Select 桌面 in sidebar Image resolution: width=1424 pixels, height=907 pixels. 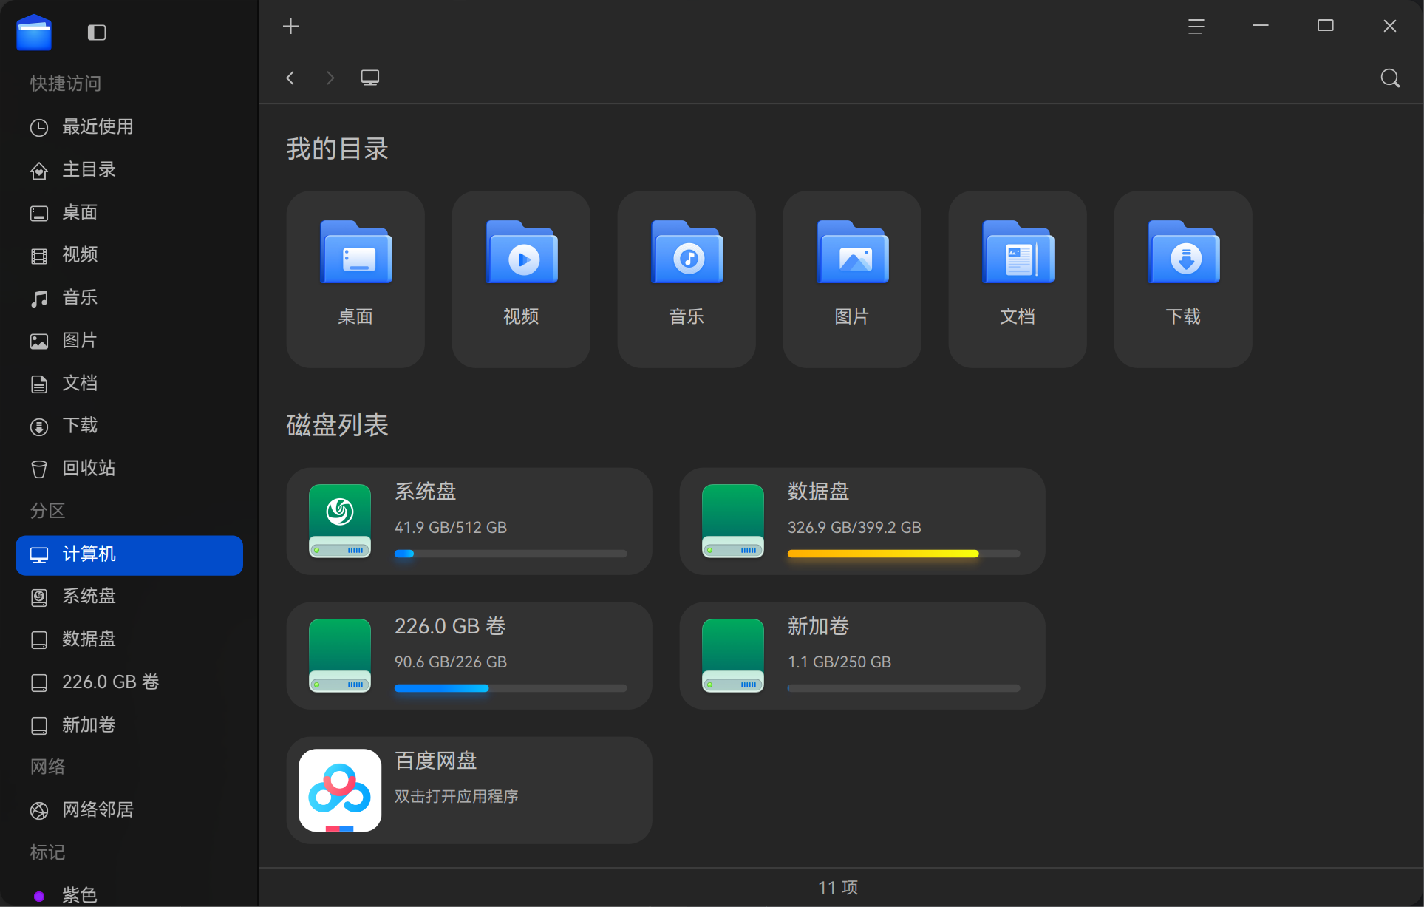click(x=129, y=213)
